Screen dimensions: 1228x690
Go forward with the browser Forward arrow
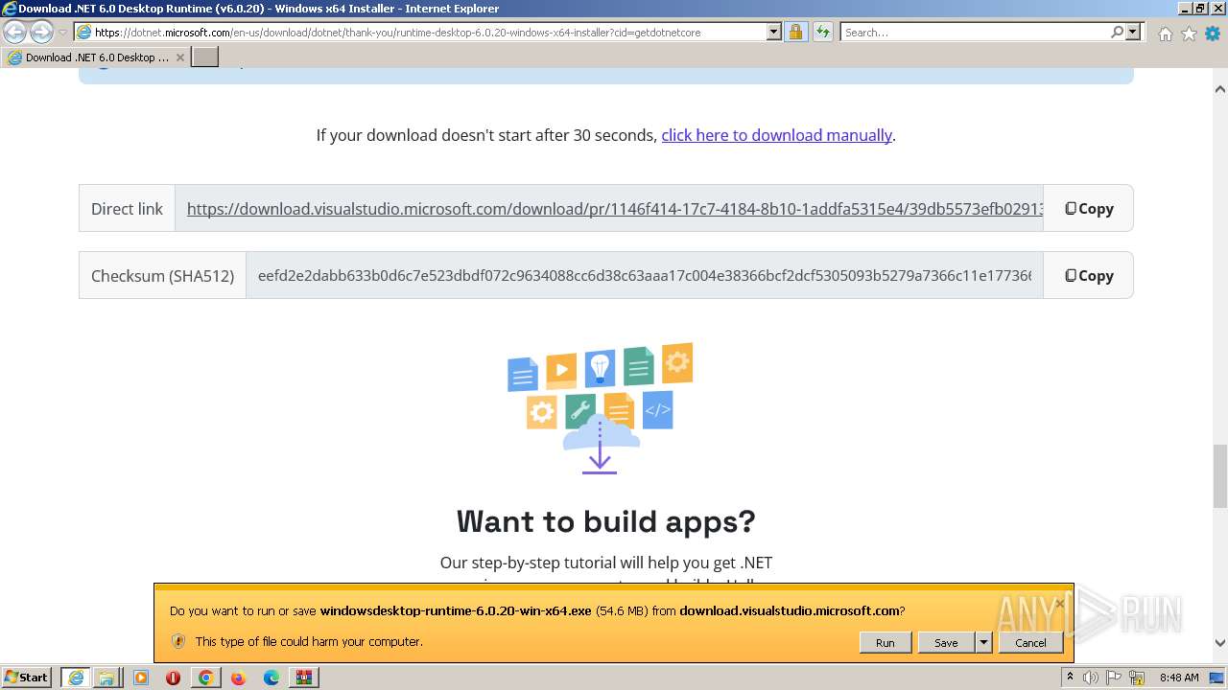41,32
